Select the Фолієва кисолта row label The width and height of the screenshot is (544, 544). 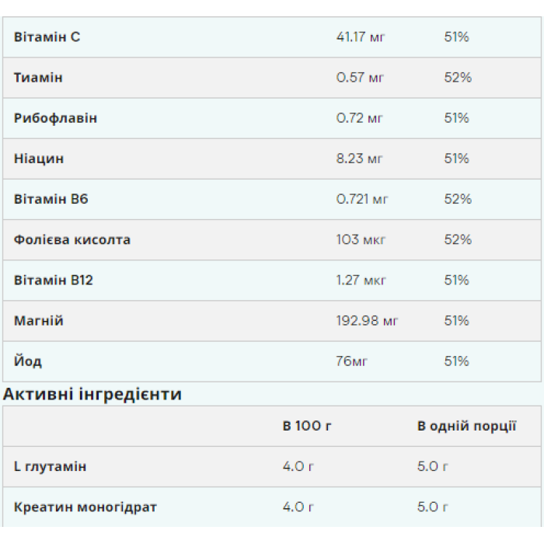tap(72, 239)
